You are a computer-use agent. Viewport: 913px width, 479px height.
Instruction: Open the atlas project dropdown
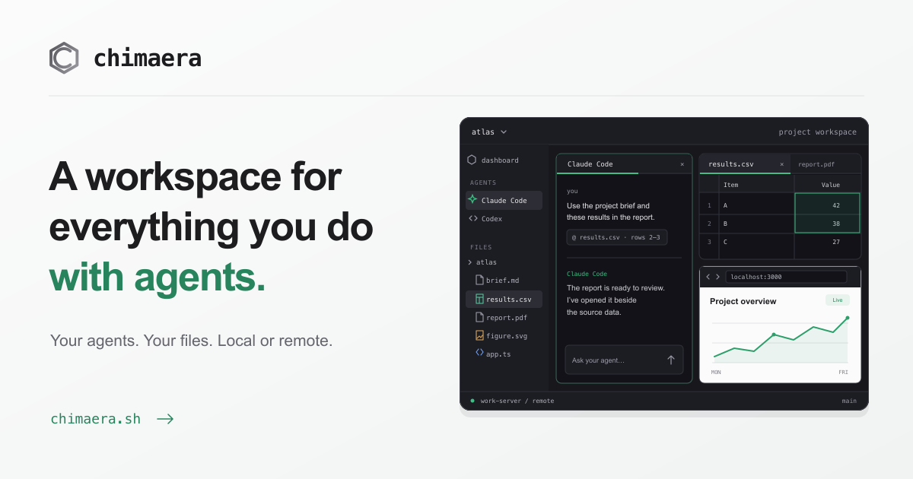[489, 132]
